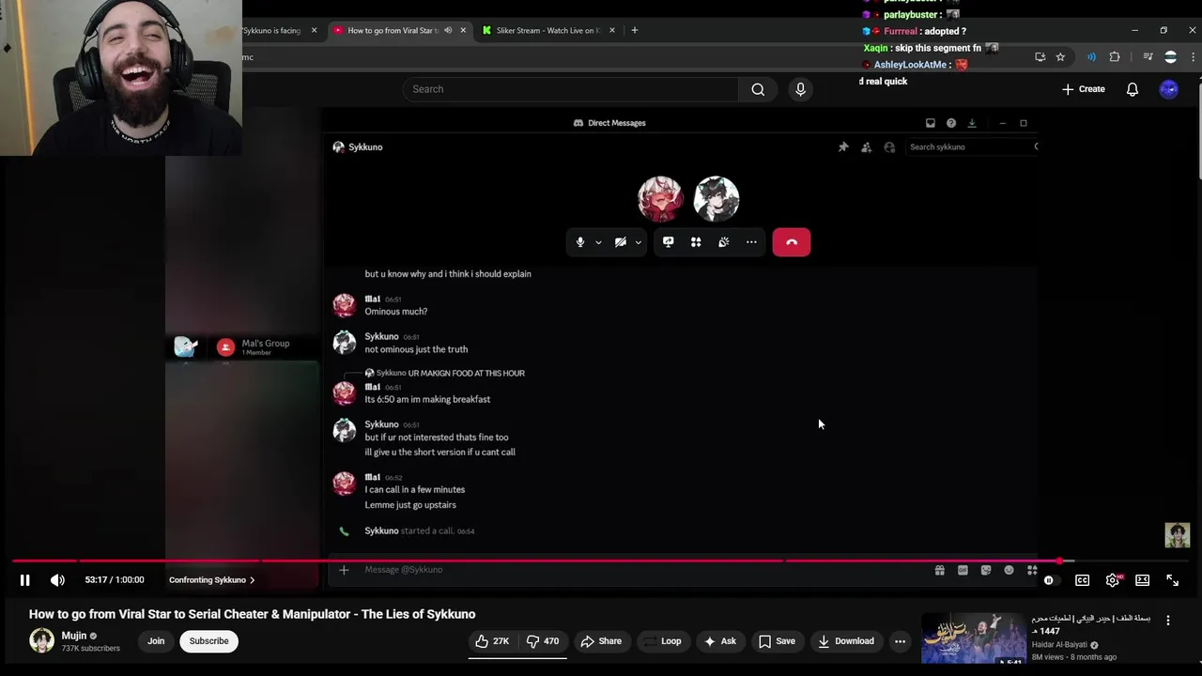The width and height of the screenshot is (1202, 676).
Task: Show the Discord user profile icon
Action: (x=889, y=147)
